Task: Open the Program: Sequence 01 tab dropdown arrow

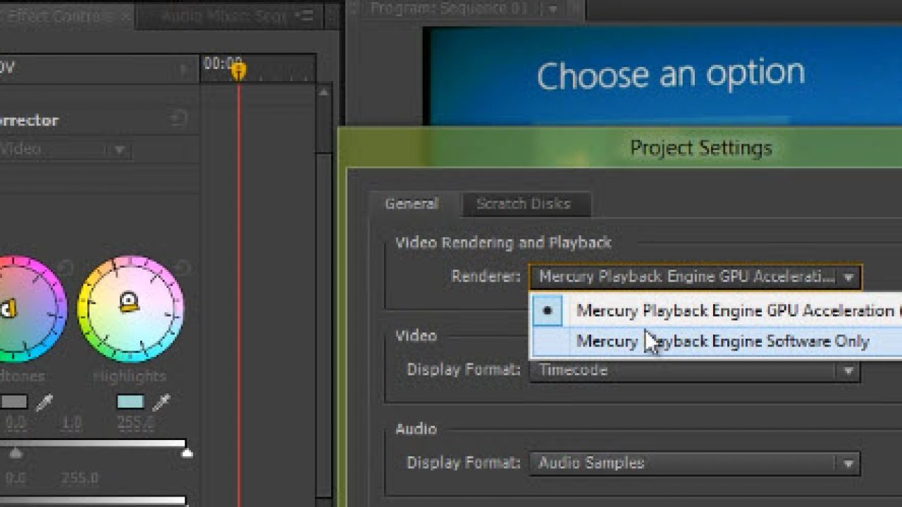Action: pyautogui.click(x=553, y=9)
